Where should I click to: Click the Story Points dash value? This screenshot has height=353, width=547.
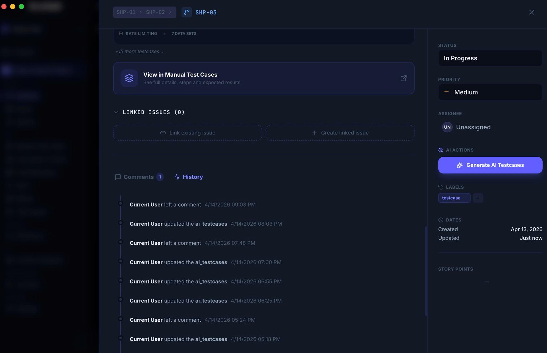point(487,282)
